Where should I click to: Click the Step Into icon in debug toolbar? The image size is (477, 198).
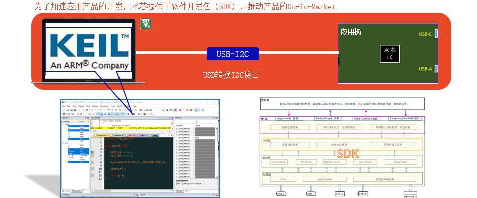tap(78, 114)
